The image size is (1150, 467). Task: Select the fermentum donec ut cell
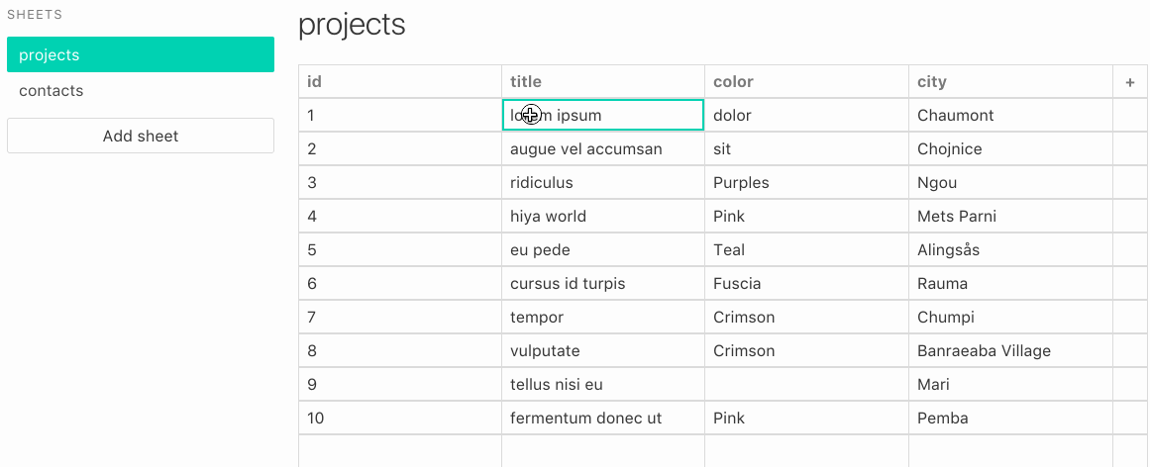(x=602, y=419)
